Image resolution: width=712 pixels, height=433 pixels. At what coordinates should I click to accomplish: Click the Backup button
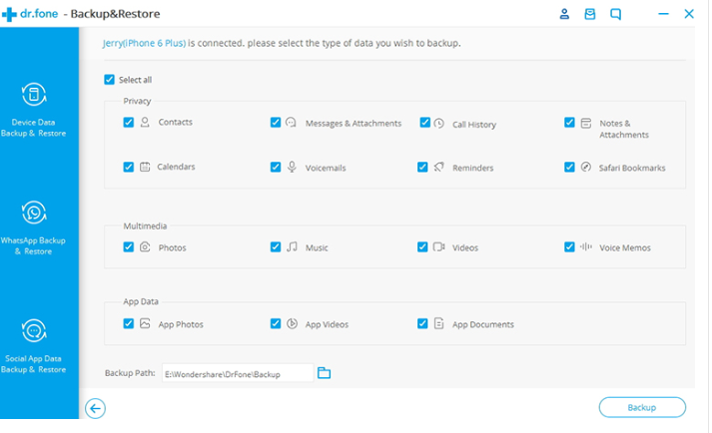tap(641, 407)
